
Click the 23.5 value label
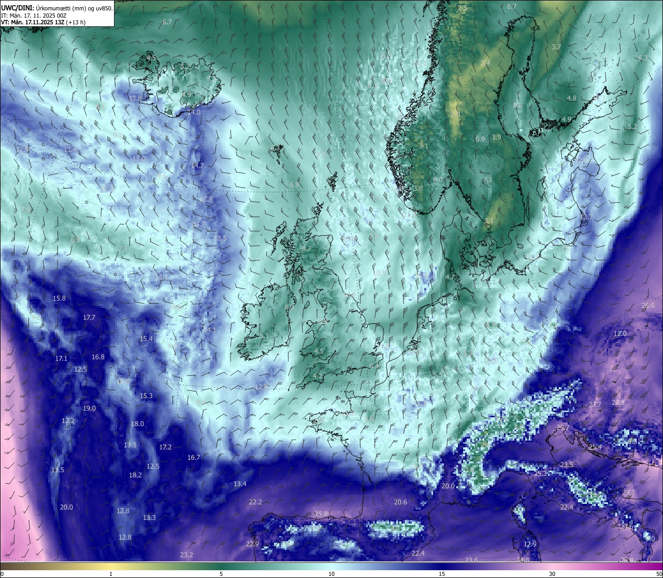pos(567,465)
